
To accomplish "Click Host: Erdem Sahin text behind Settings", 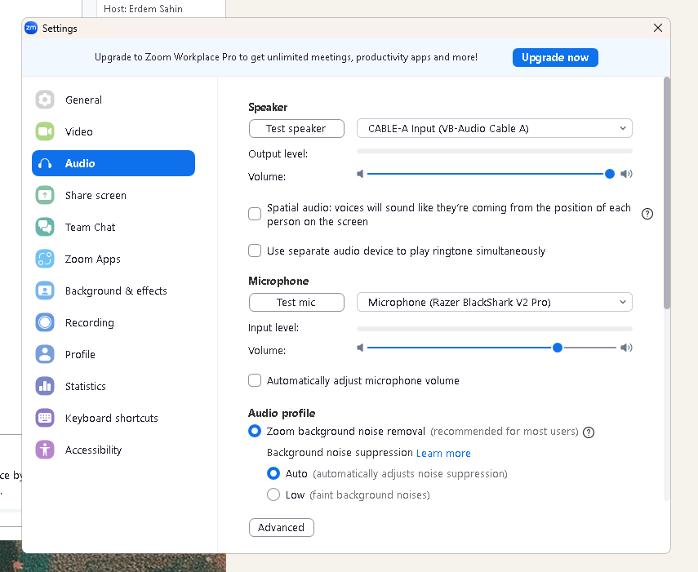I will [143, 8].
